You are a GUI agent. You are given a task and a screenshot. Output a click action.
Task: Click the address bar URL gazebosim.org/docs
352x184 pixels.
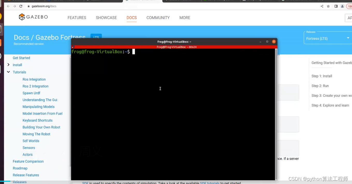point(44,6)
